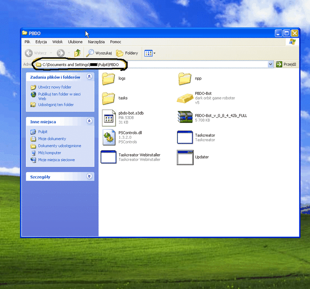Click the Moje miejsca sieciowe icon
The height and width of the screenshot is (289, 310).
33,160
